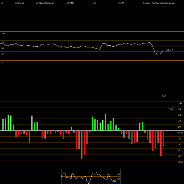Click the -20 label on MR axis

click(x=180, y=139)
